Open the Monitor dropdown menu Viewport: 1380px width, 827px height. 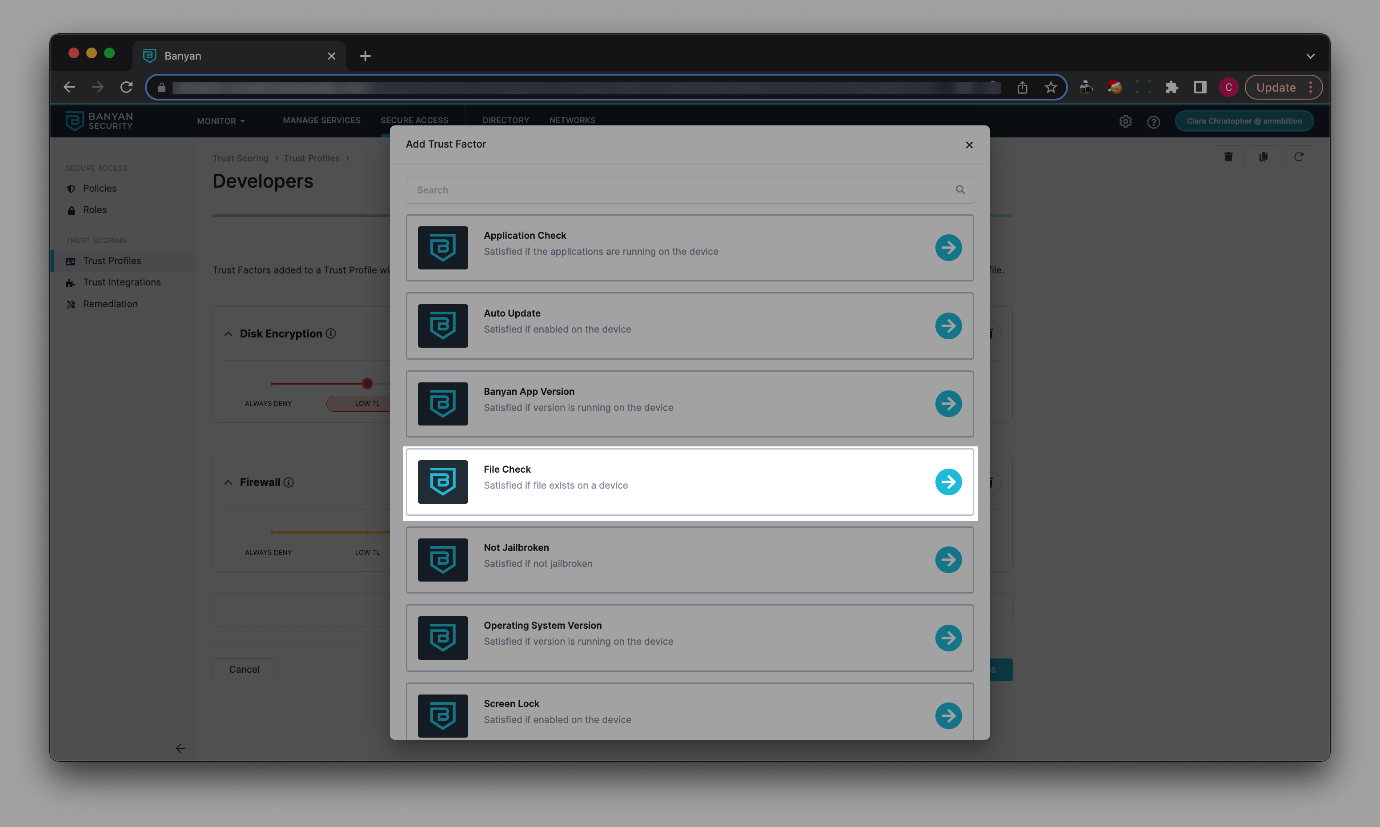point(221,121)
